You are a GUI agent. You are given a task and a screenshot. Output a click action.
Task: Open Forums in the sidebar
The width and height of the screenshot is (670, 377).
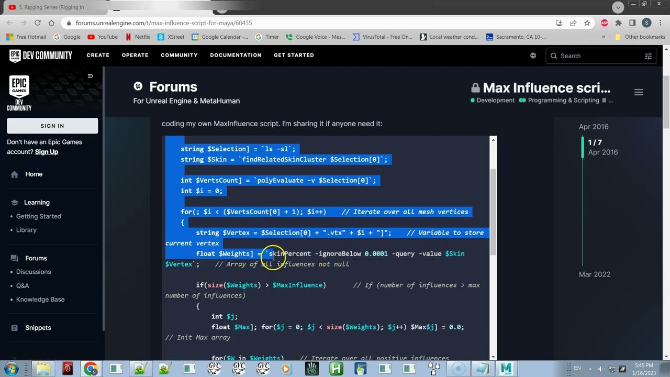[x=36, y=258]
